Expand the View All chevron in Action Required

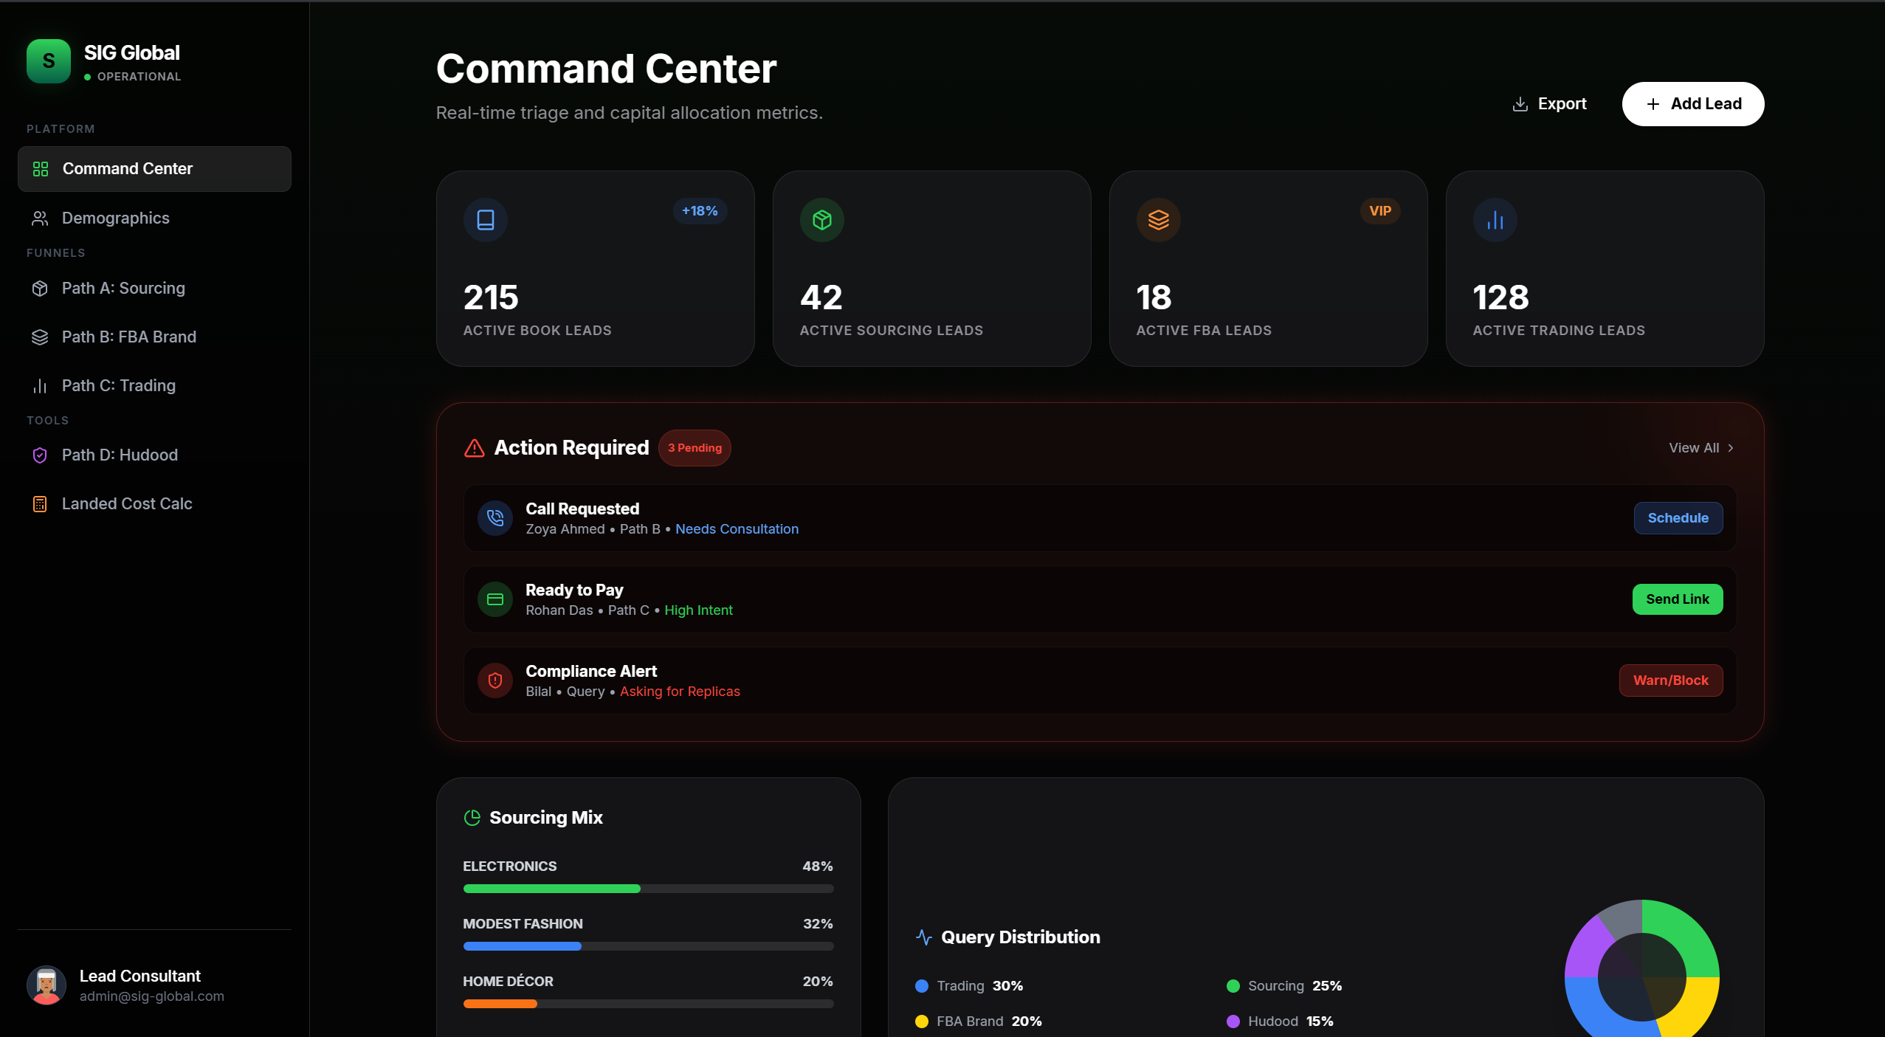[1730, 448]
